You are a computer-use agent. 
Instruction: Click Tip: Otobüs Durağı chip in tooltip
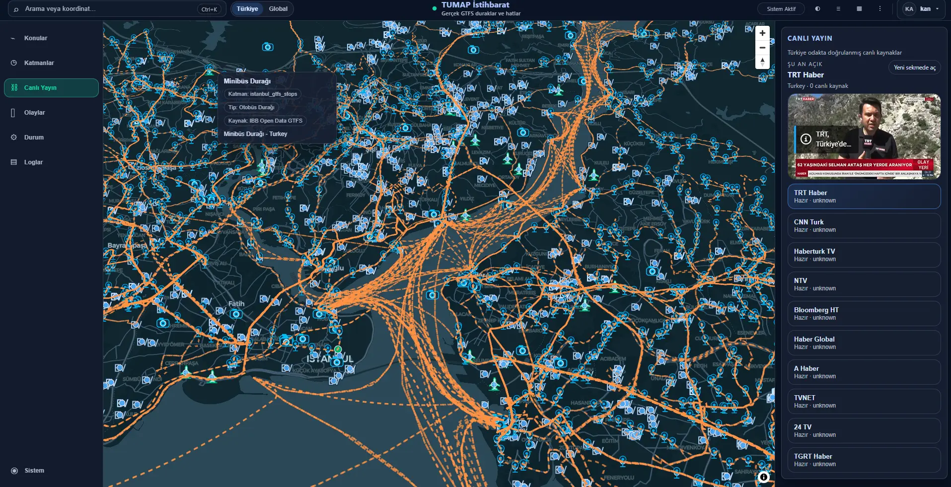pyautogui.click(x=251, y=107)
